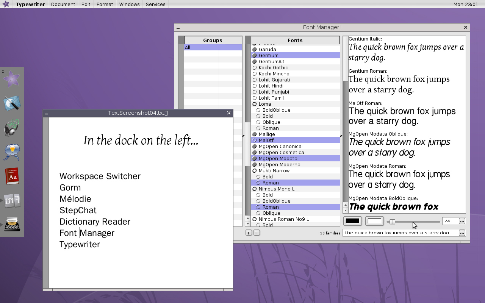Select the All group
The width and height of the screenshot is (485, 303).
click(x=213, y=48)
